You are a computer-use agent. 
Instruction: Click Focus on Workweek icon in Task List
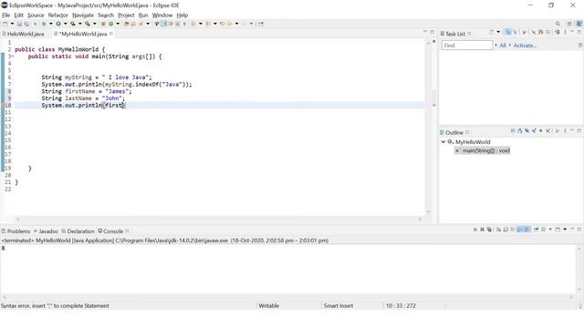point(524,33)
